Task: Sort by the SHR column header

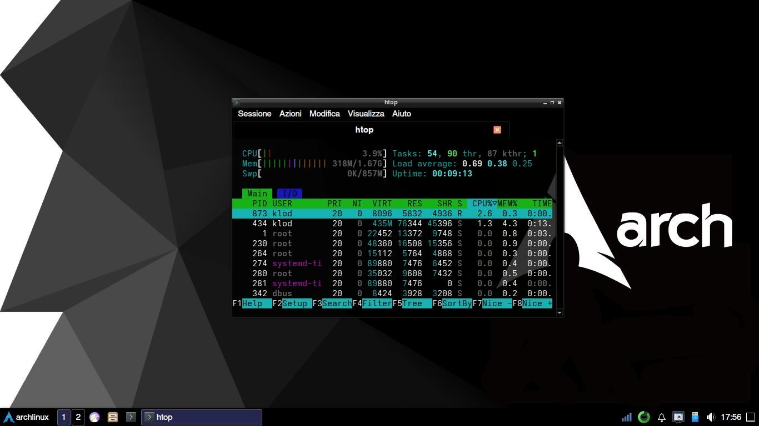Action: 445,204
